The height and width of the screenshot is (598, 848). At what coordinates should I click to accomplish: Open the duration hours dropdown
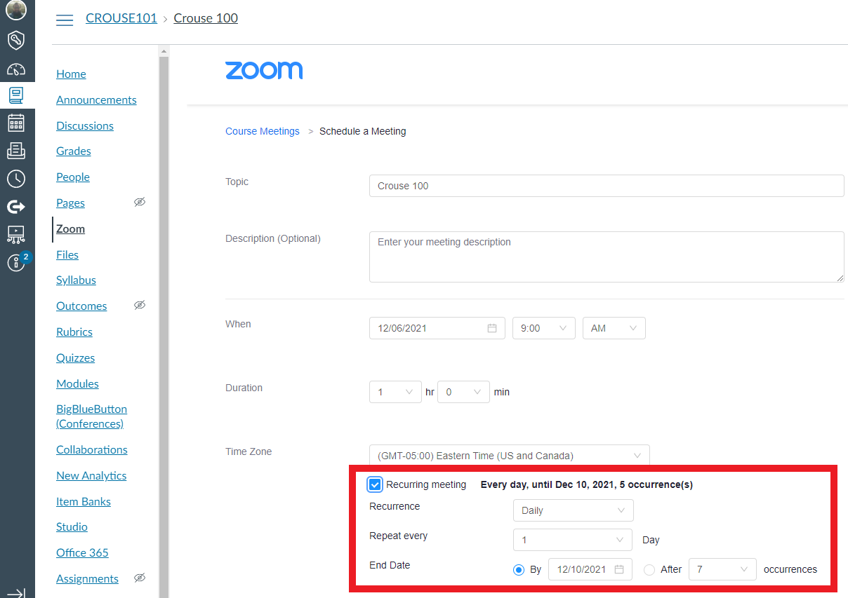pos(395,392)
